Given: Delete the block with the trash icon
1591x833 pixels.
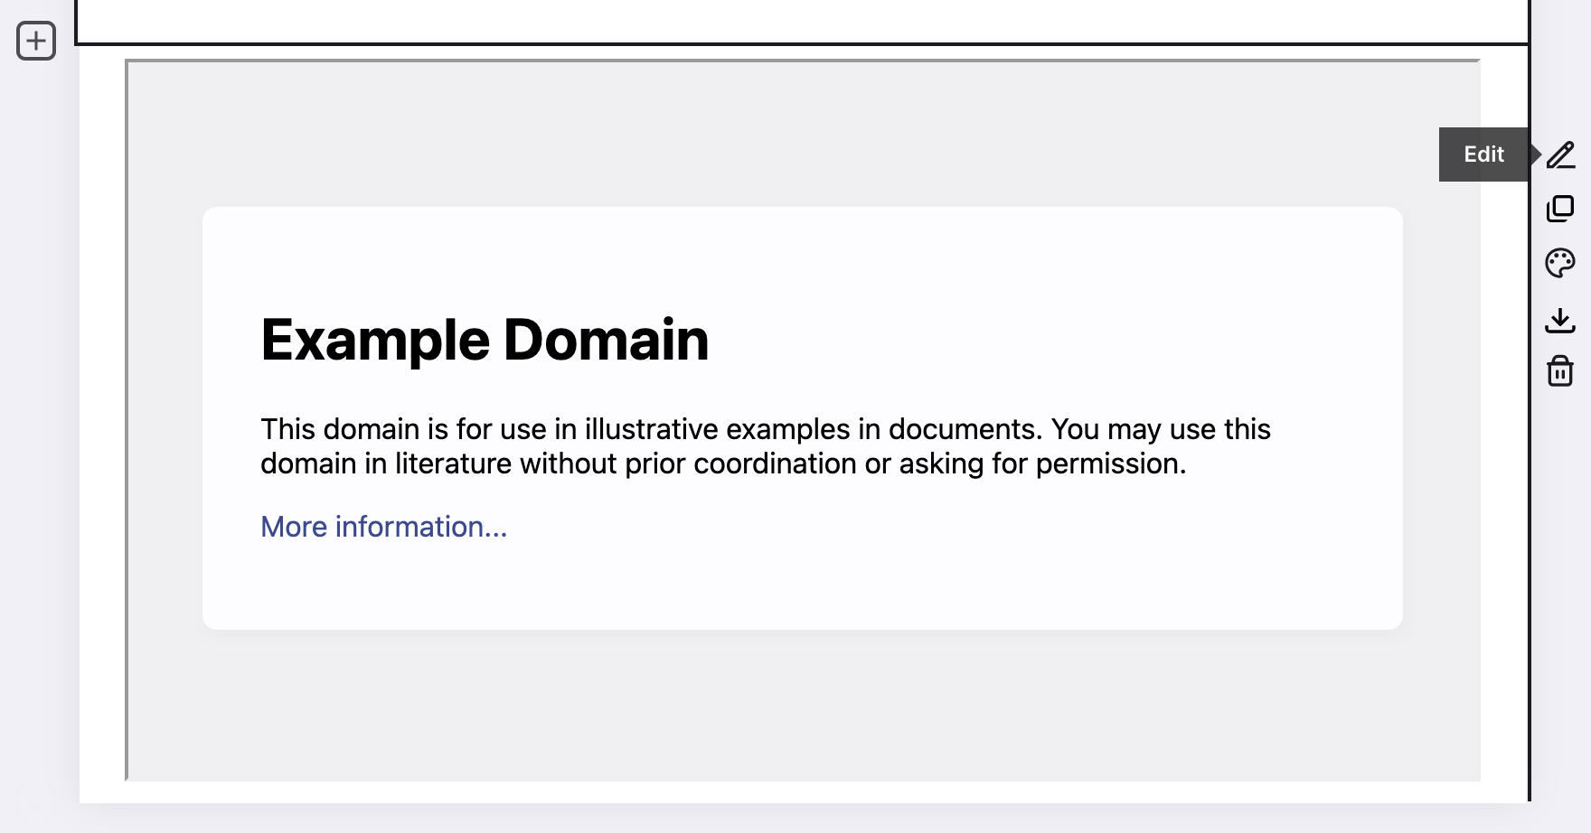Looking at the screenshot, I should [1560, 370].
